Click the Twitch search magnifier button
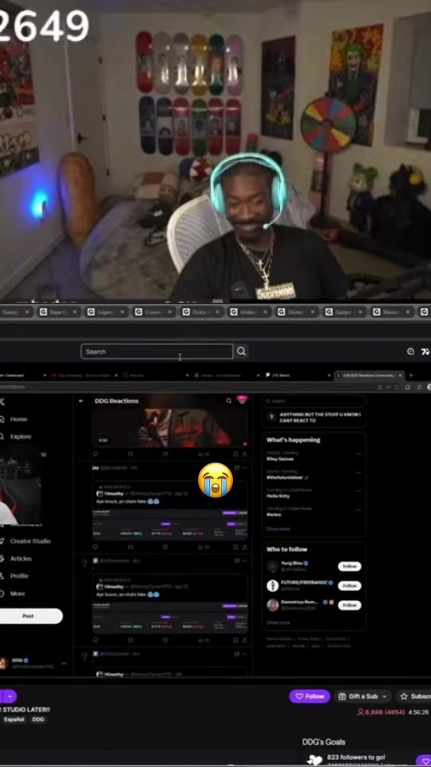 coord(241,352)
